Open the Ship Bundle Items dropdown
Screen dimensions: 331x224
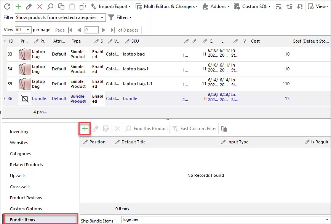point(226,219)
